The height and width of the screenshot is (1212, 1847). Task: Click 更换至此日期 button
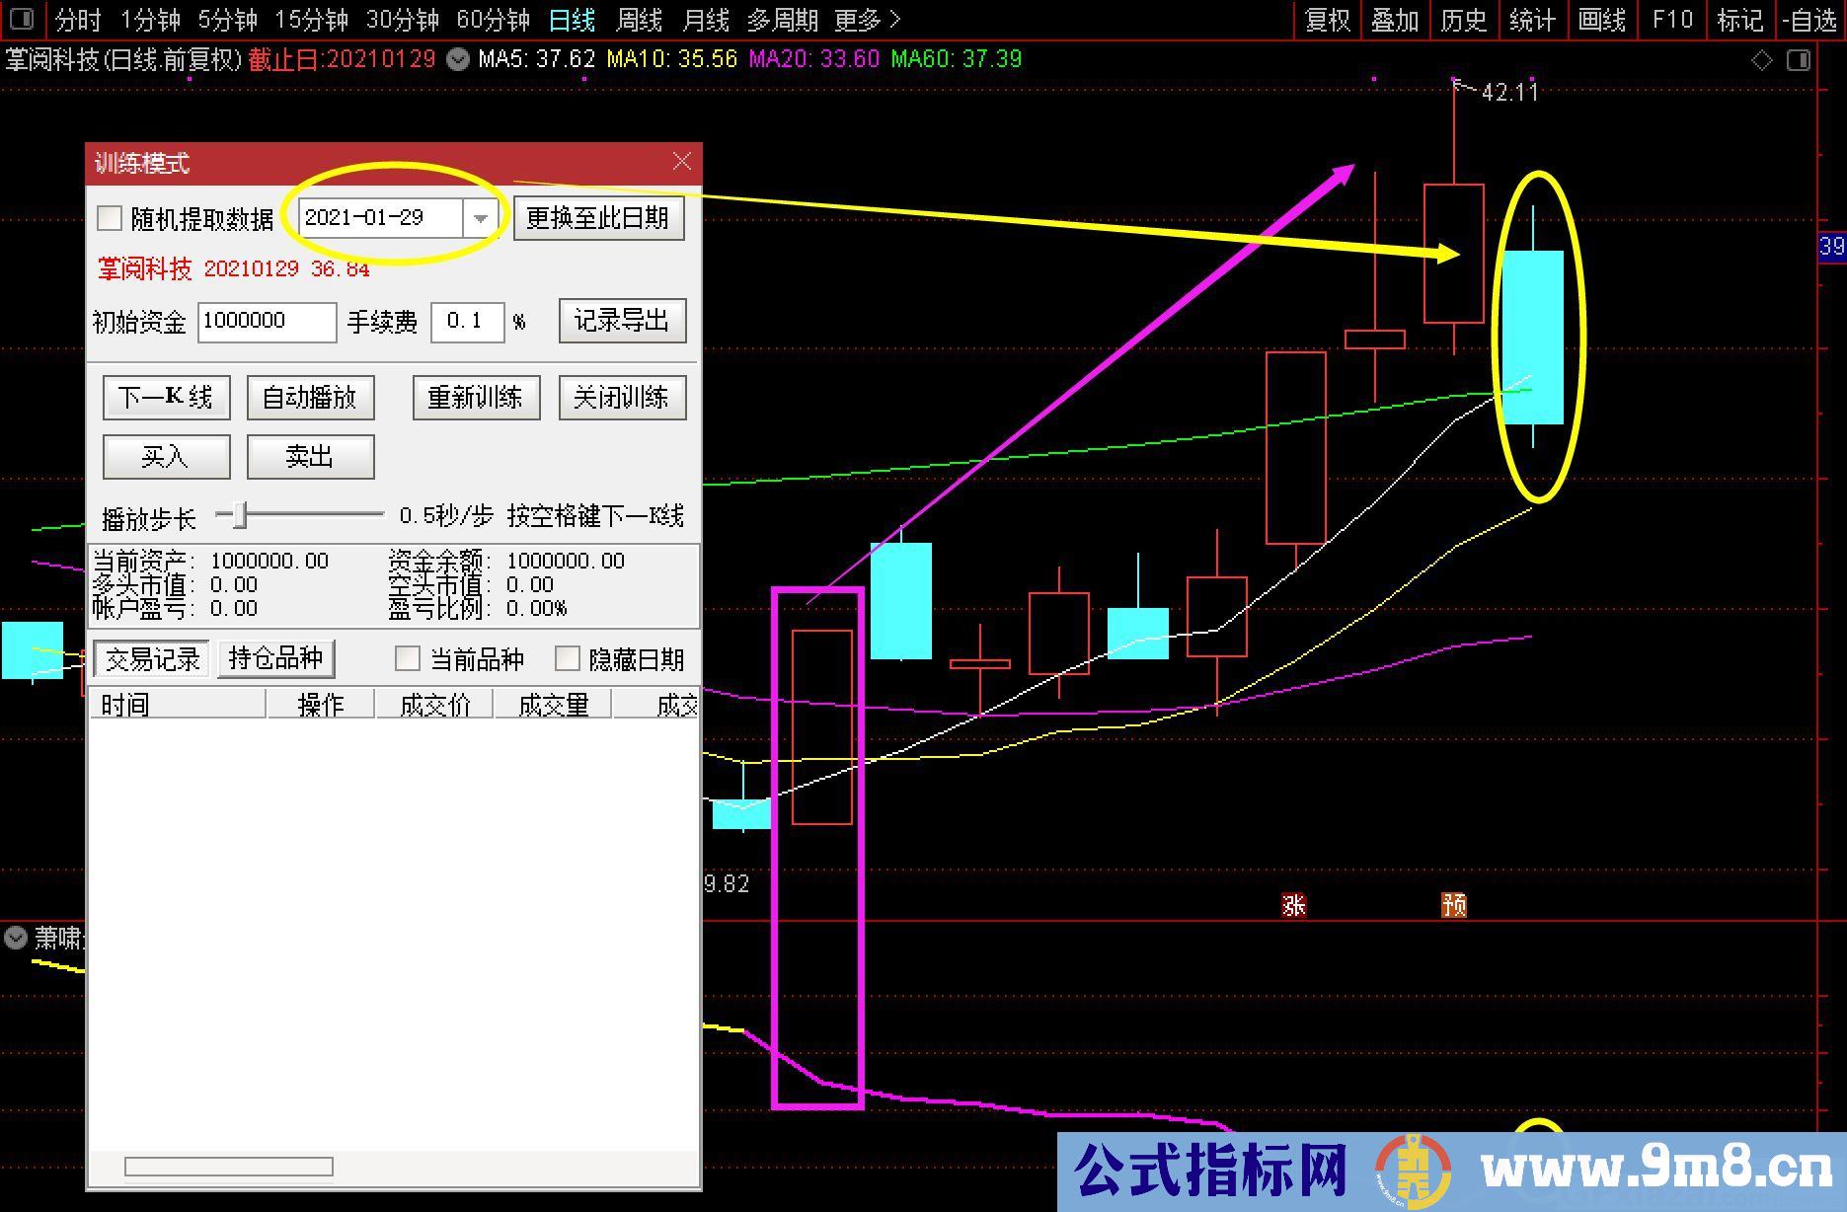(598, 218)
